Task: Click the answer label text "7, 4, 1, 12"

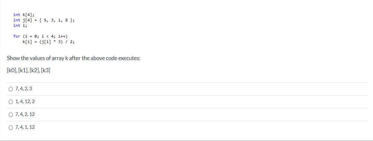Action: pos(25,128)
